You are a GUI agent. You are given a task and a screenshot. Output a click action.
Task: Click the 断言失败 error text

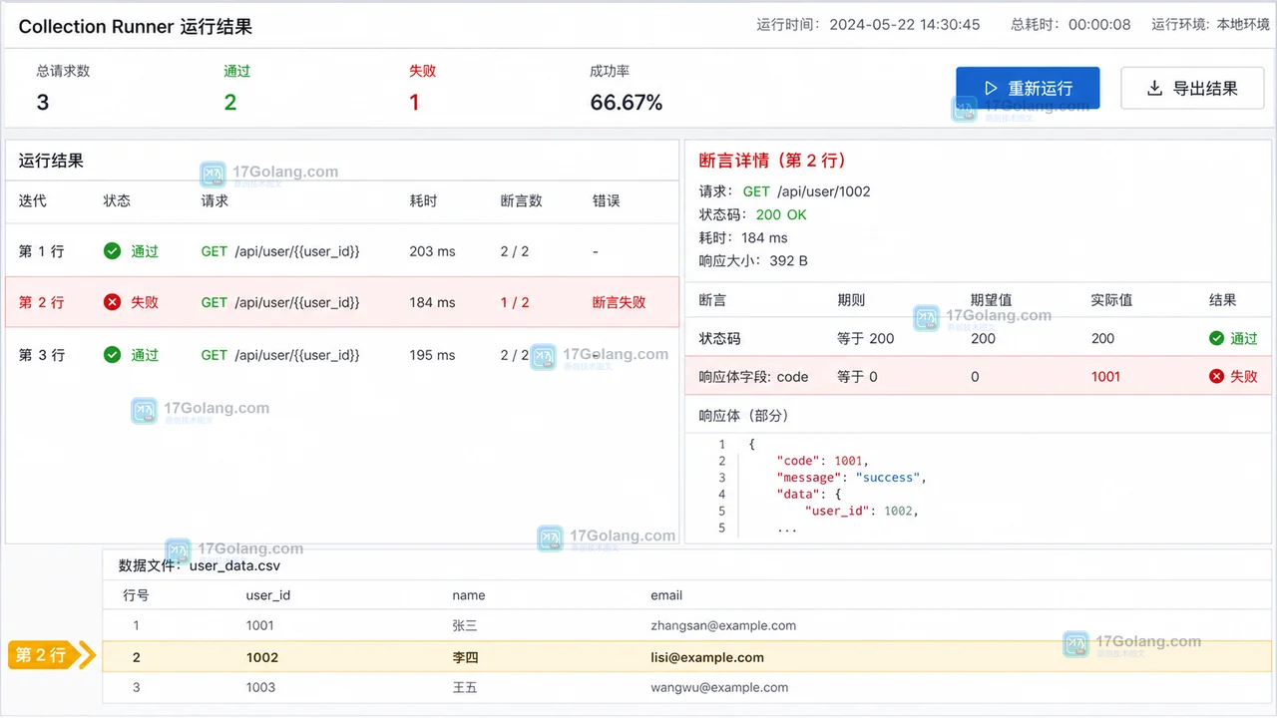[619, 302]
